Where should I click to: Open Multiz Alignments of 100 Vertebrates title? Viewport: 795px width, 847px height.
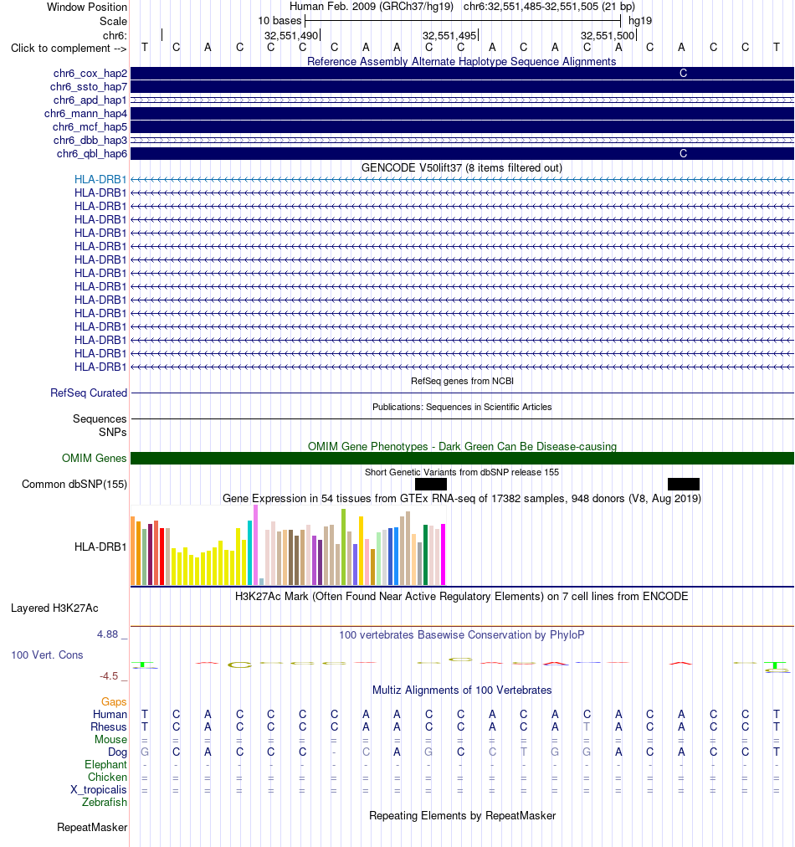(462, 690)
